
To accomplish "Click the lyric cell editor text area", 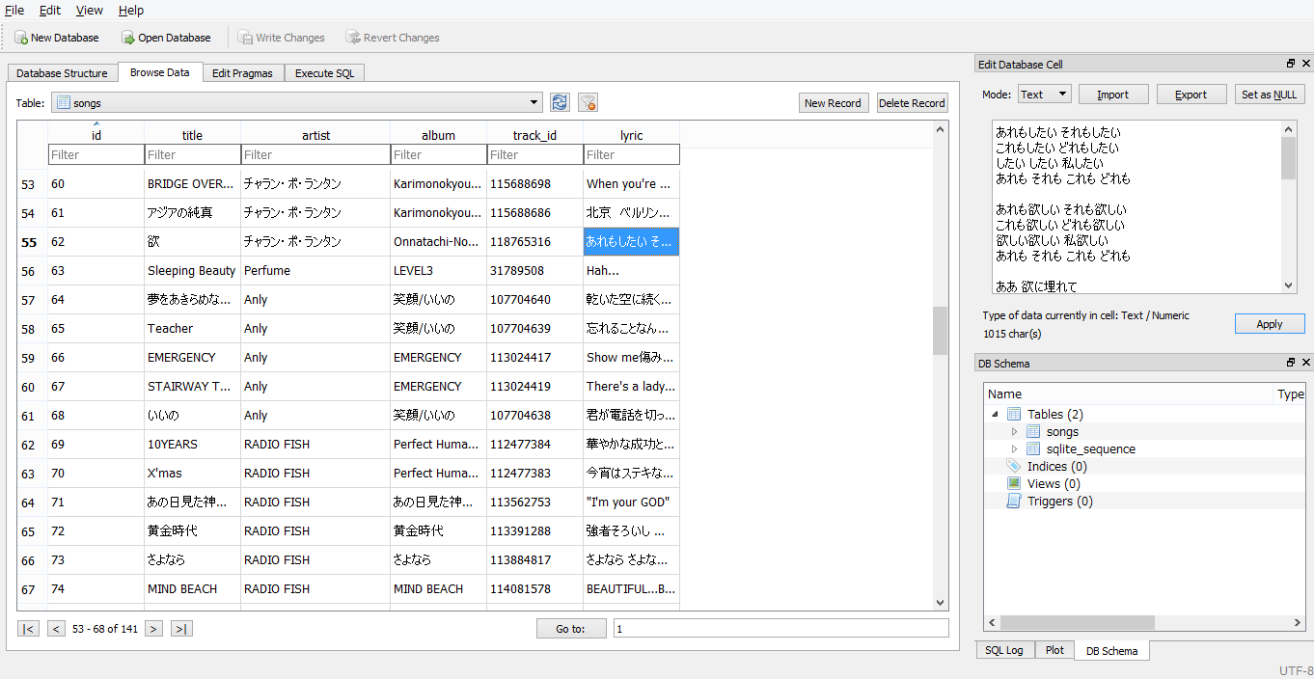I will tap(1136, 206).
